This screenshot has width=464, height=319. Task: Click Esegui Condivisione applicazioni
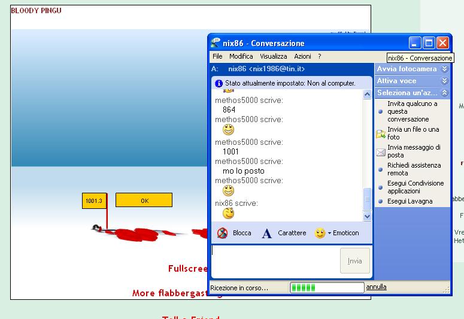coord(416,187)
